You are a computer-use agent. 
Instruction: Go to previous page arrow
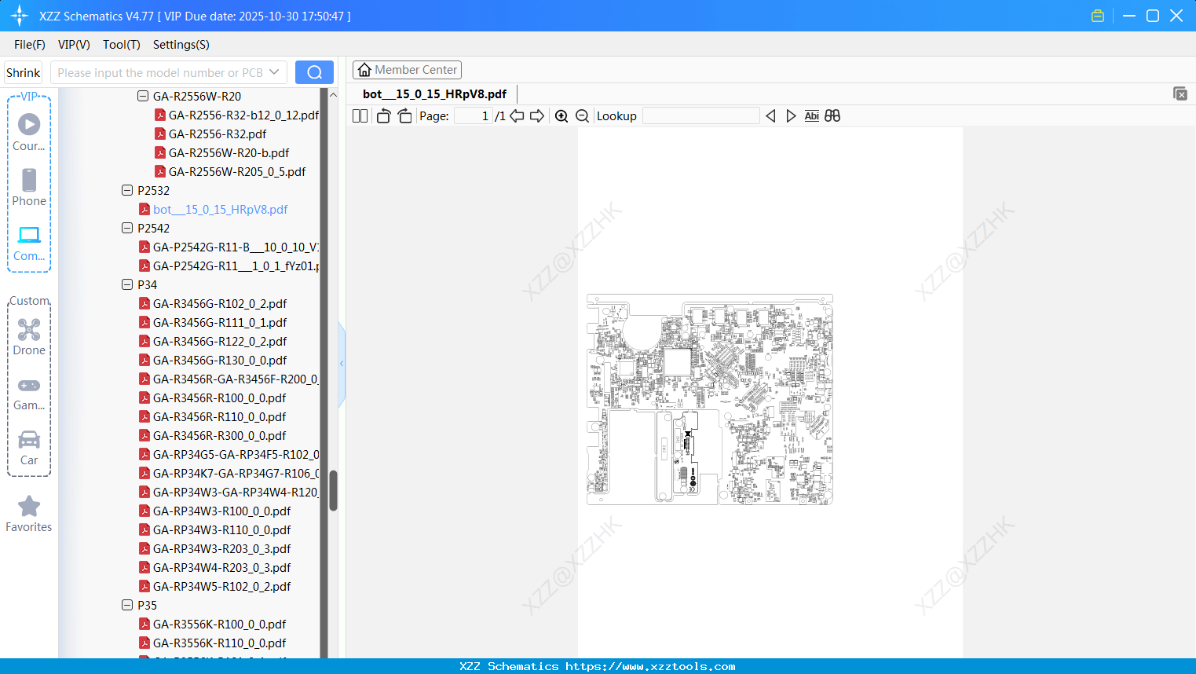(x=517, y=116)
